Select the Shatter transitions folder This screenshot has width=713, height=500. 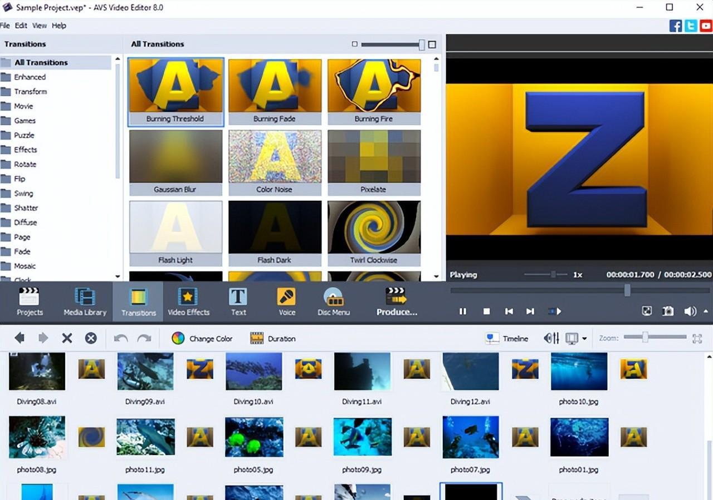click(26, 208)
